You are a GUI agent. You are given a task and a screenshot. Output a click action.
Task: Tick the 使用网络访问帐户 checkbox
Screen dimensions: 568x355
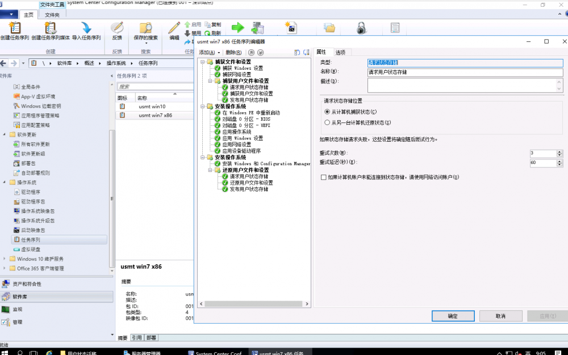(x=324, y=177)
